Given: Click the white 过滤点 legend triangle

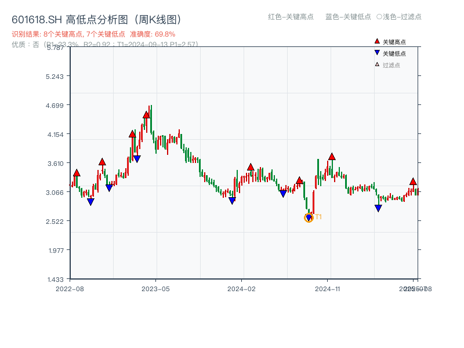Looking at the screenshot, I should tap(377, 64).
